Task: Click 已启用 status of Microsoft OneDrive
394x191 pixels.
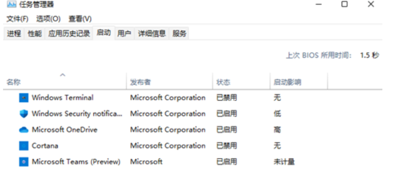Action: (x=227, y=130)
